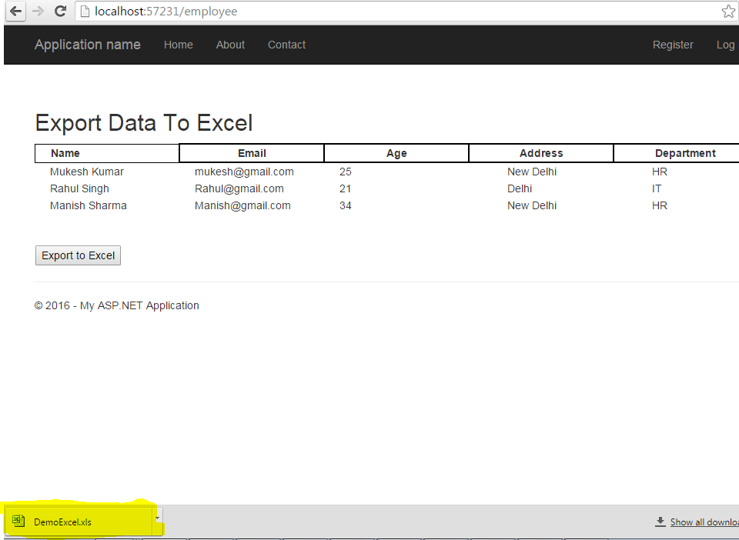Click Rahul Singh's Delhi address cell
The width and height of the screenshot is (739, 540).
pos(520,188)
